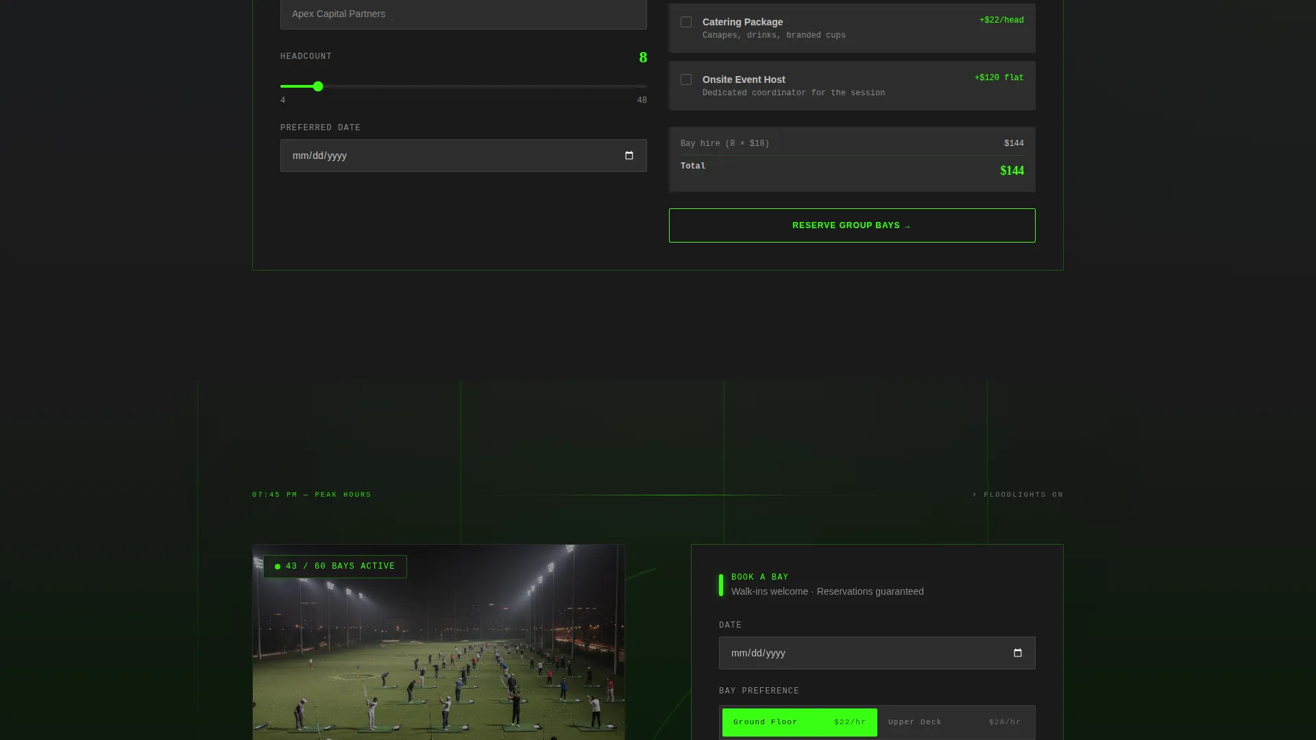Image resolution: width=1316 pixels, height=740 pixels.
Task: Choose Upper Deck bay option
Action: click(955, 722)
